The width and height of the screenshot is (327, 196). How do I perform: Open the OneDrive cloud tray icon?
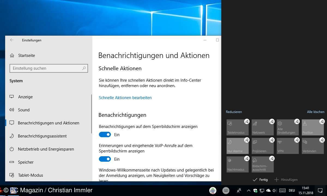pos(268,191)
